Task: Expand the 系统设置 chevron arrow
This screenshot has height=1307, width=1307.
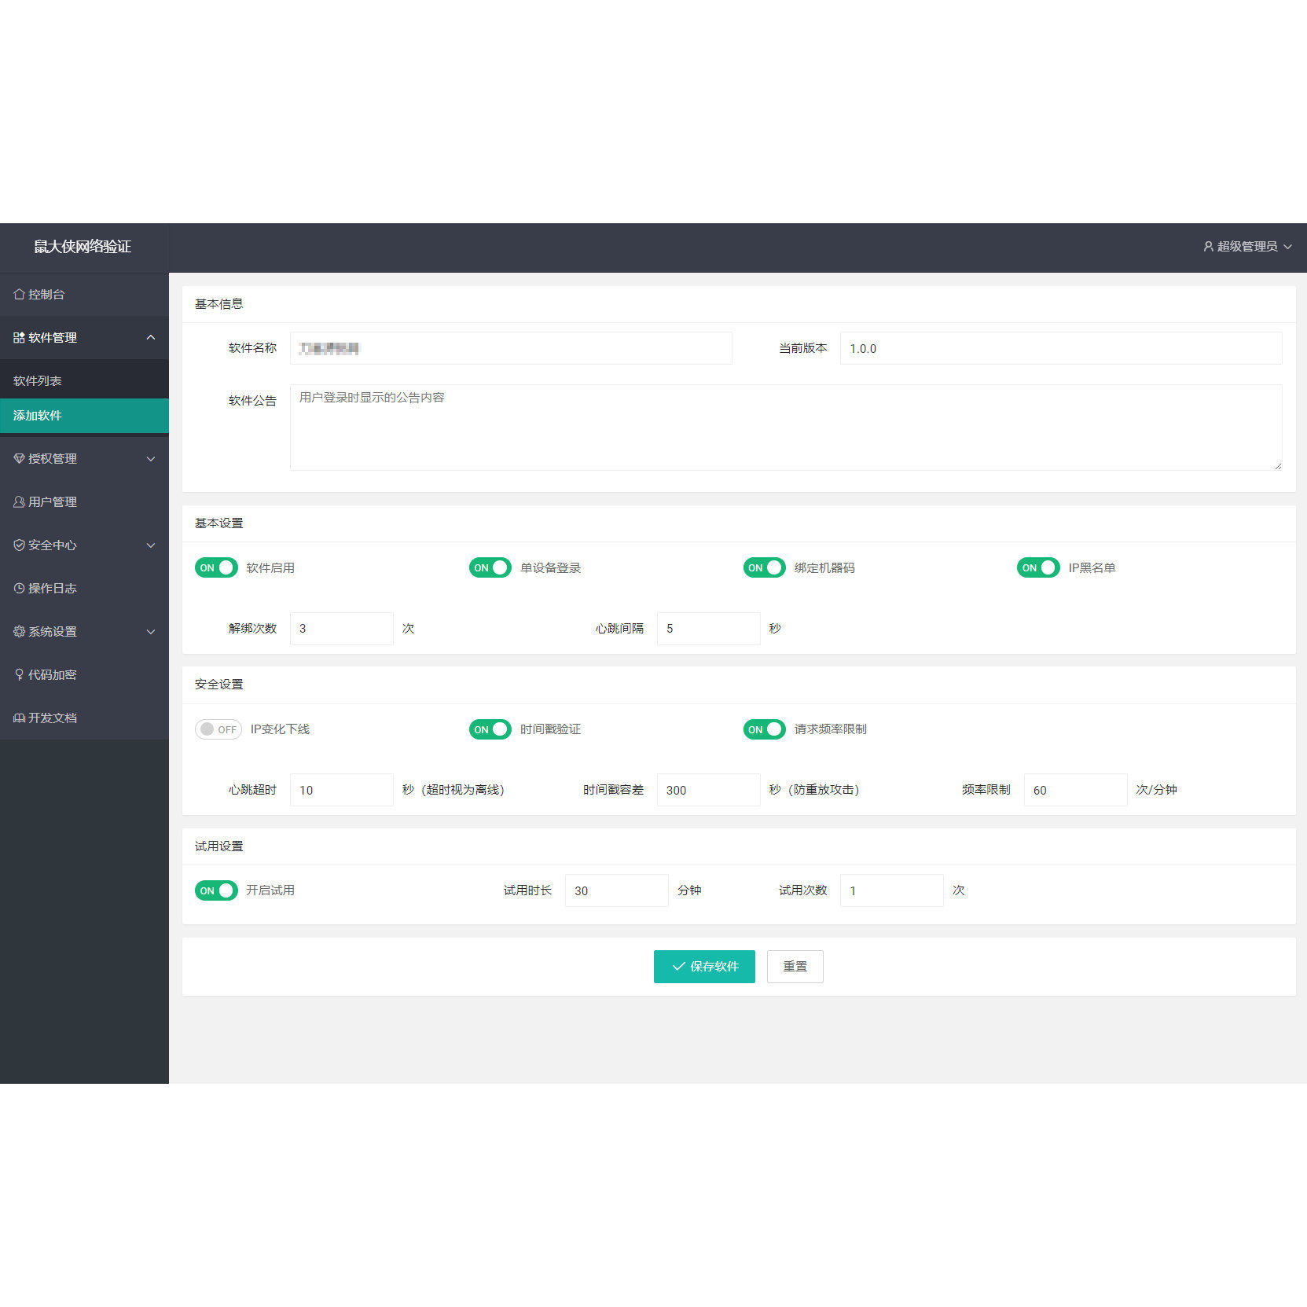Action: click(151, 632)
